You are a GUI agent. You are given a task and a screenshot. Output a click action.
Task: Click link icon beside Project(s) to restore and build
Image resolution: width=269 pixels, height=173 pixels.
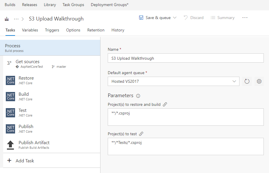point(165,104)
